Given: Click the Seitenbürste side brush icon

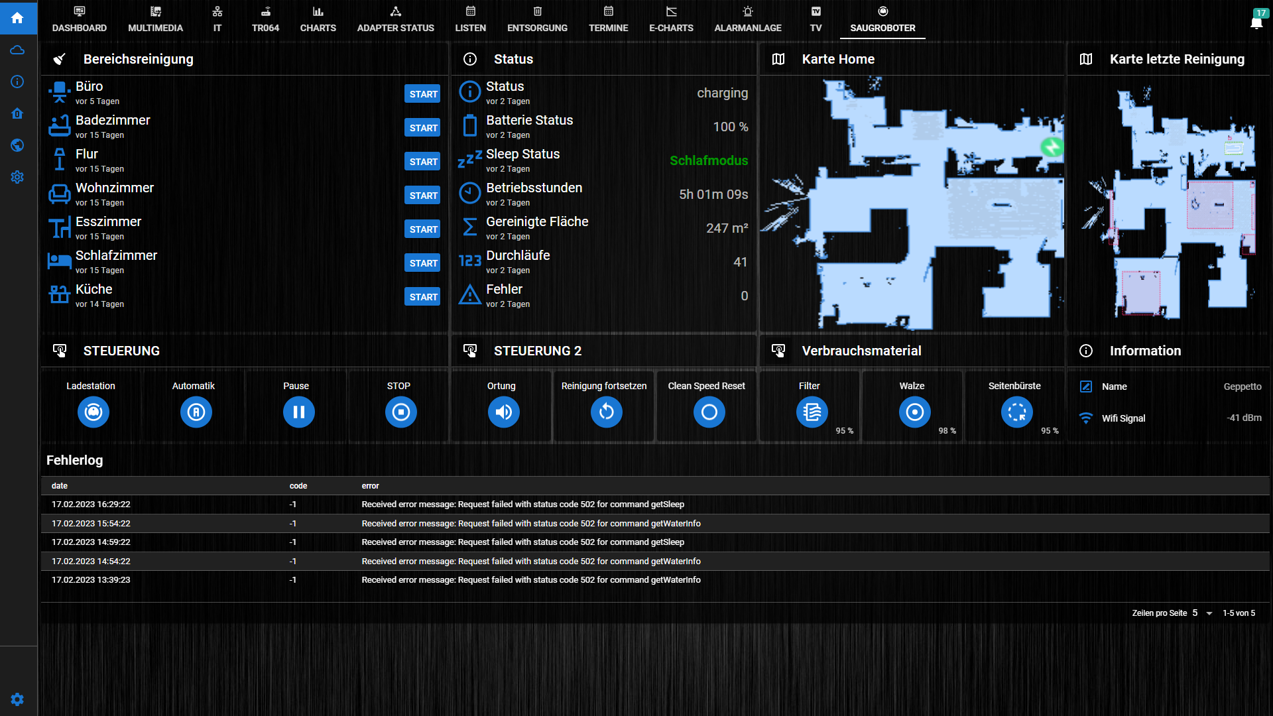Looking at the screenshot, I should click(1017, 412).
